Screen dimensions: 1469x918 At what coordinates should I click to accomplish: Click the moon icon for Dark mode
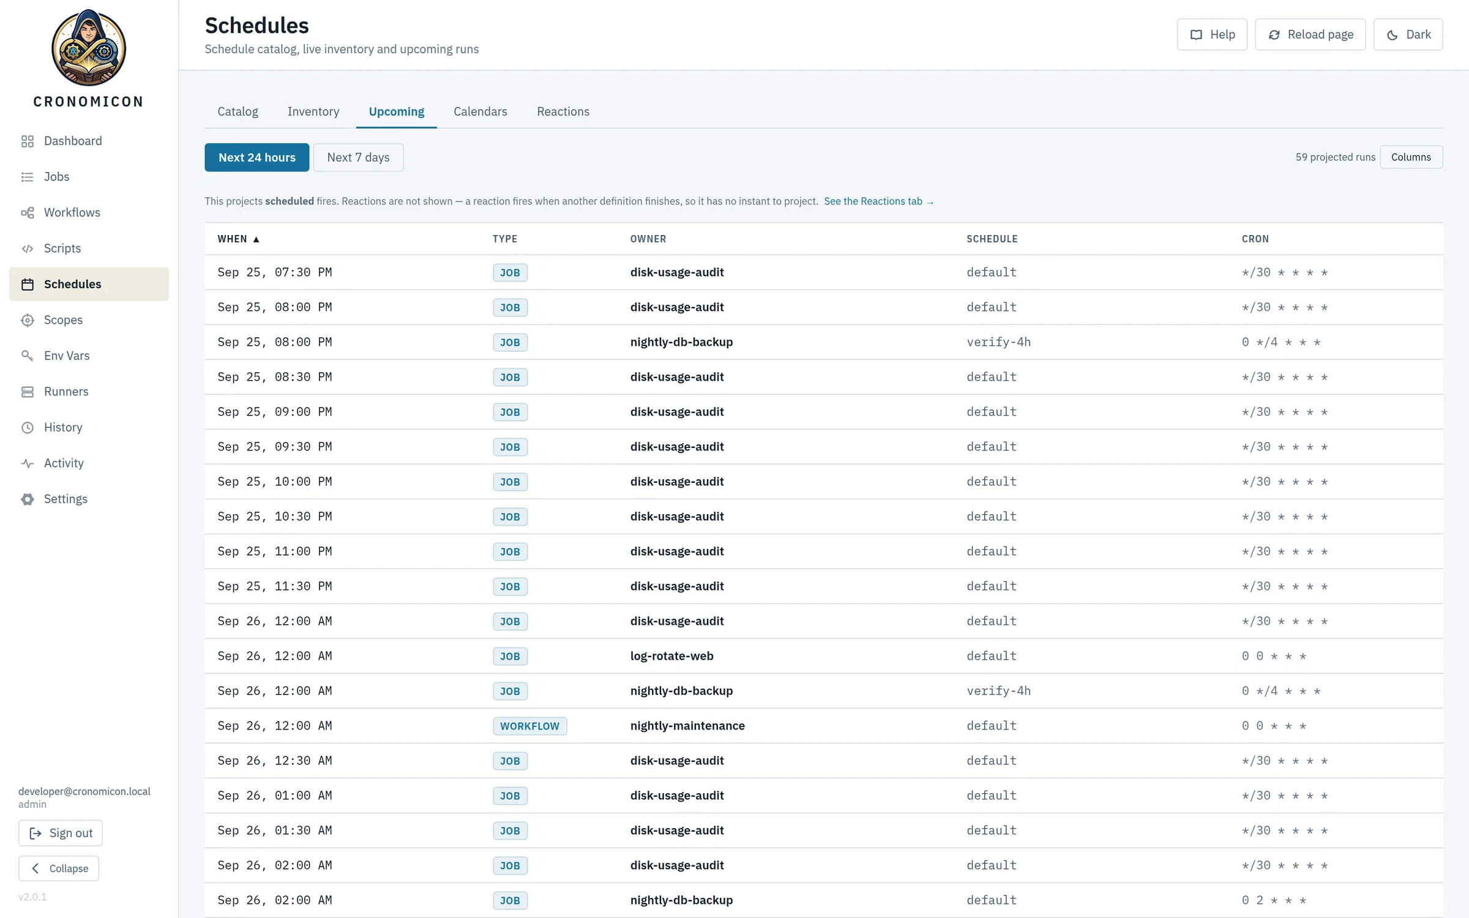[x=1392, y=35]
